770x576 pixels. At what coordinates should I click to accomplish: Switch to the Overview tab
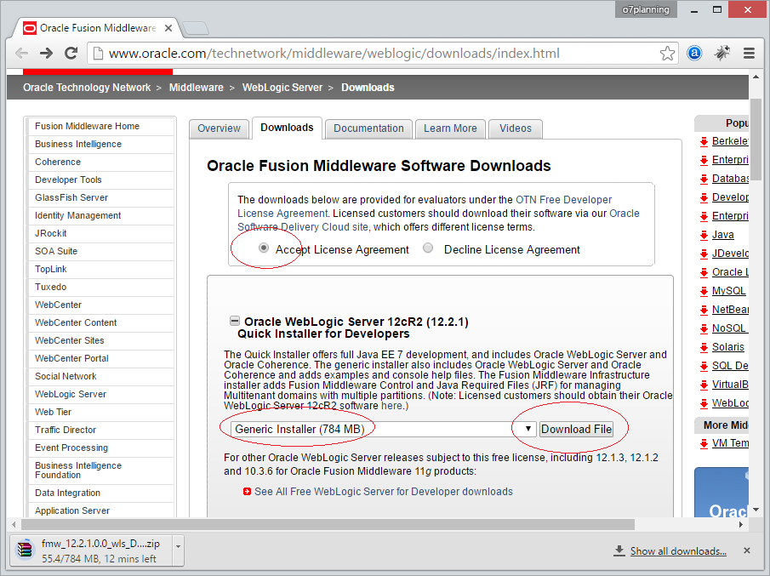(x=219, y=128)
